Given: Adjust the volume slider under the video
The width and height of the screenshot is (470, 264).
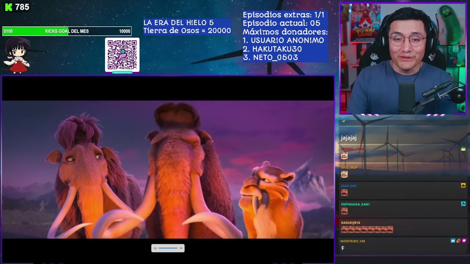Looking at the screenshot, I should (168, 248).
